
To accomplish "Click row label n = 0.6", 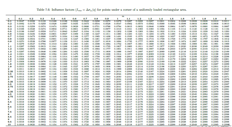I will pos(9,34).
